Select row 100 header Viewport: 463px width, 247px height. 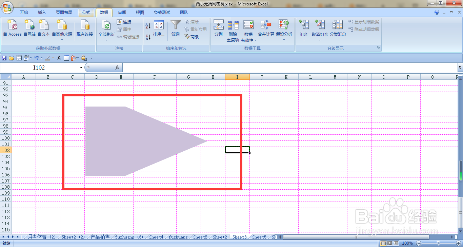click(5, 138)
